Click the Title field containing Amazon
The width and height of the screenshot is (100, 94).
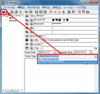pyautogui.click(x=67, y=16)
